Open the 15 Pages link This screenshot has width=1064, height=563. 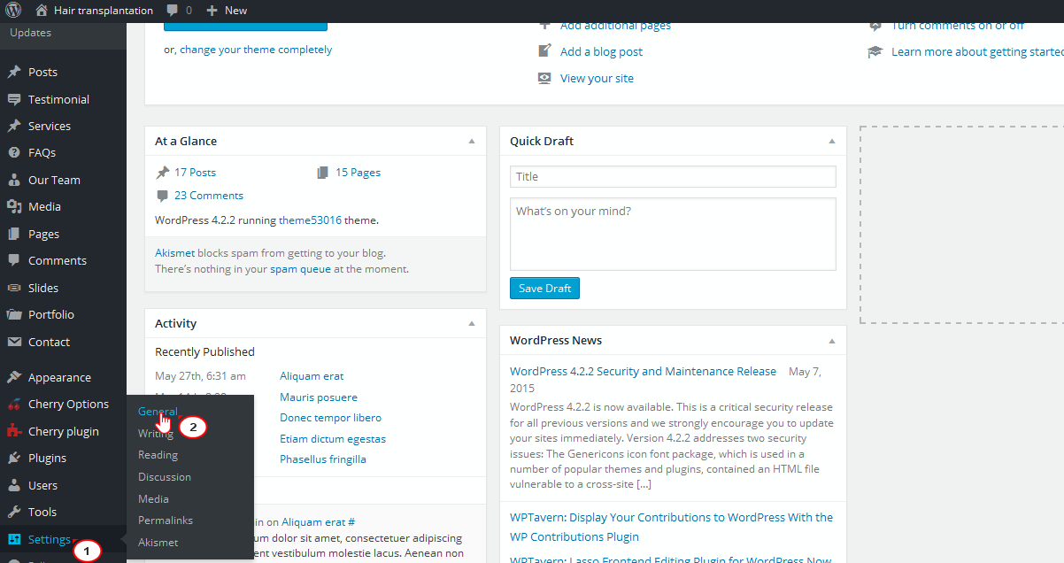pyautogui.click(x=358, y=173)
